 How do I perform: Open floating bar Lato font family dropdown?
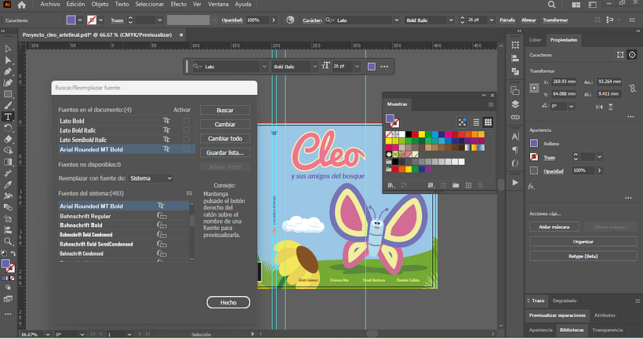tap(264, 67)
